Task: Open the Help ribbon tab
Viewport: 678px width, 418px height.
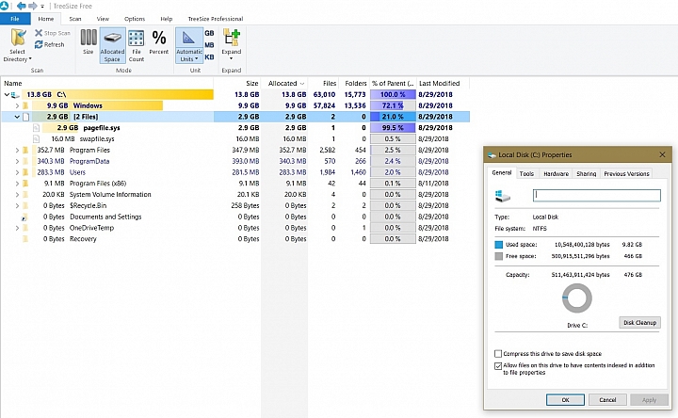Action: (167, 19)
